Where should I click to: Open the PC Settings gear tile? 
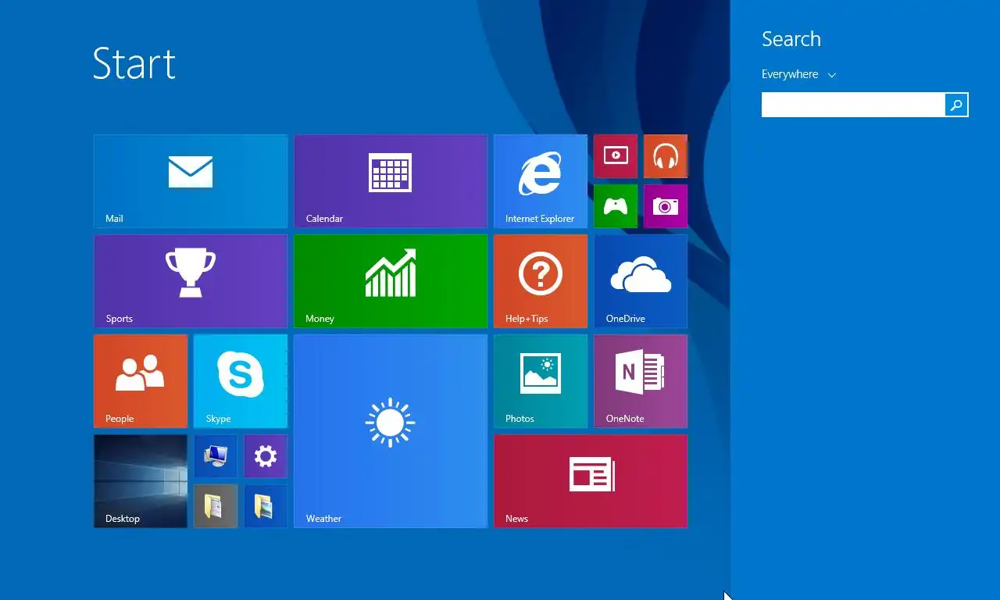tap(266, 456)
